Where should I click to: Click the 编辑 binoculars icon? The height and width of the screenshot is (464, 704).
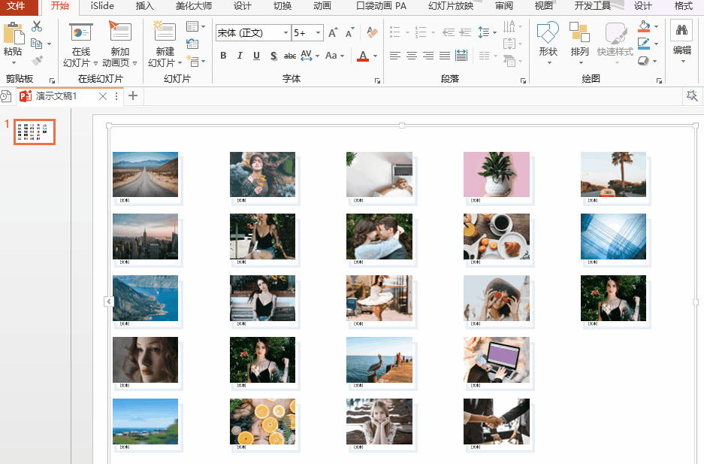click(681, 31)
